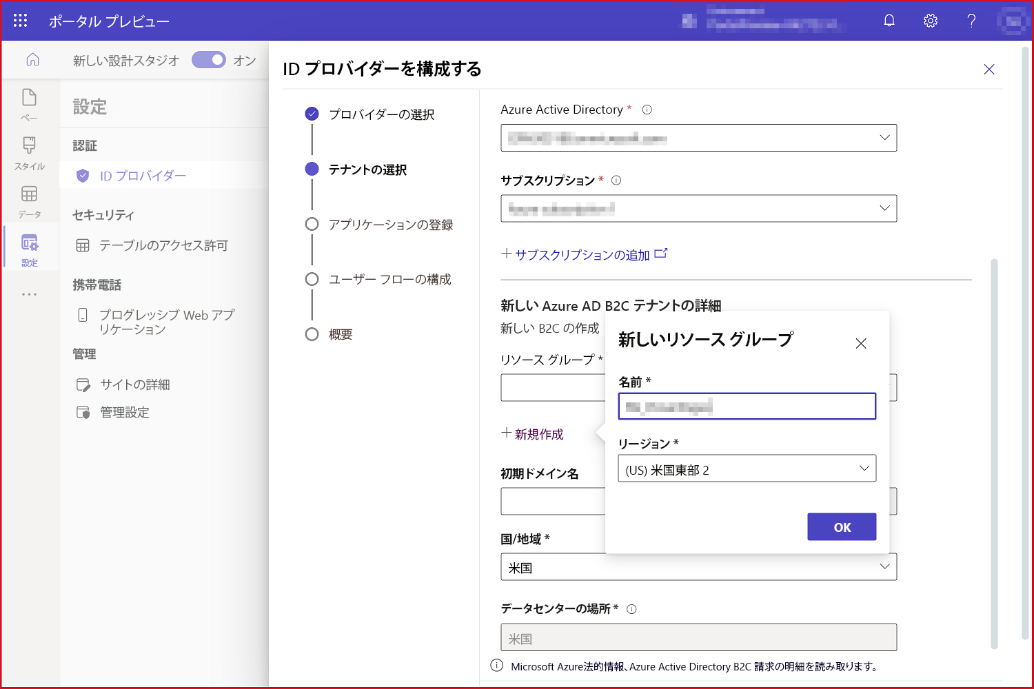Select the 概要 wizard step circle
The width and height of the screenshot is (1034, 689).
[x=312, y=334]
